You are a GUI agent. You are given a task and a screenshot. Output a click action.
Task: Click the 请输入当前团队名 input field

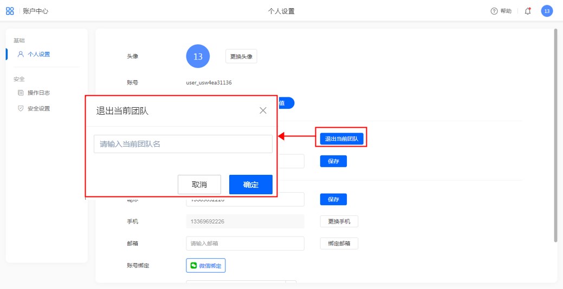(183, 144)
